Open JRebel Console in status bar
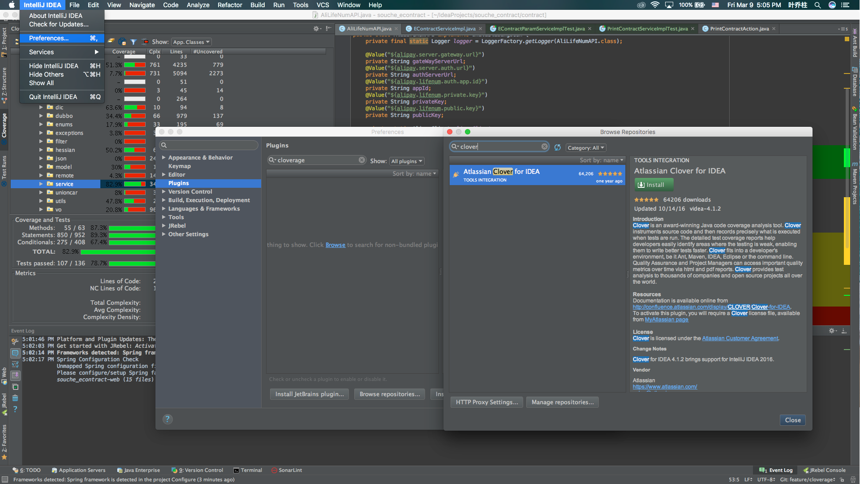Viewport: 860px width, 484px height. [824, 470]
